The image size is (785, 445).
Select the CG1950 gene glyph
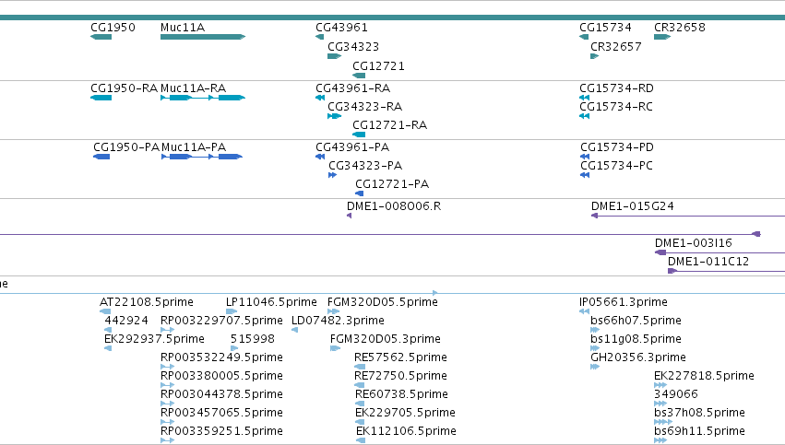(x=101, y=37)
